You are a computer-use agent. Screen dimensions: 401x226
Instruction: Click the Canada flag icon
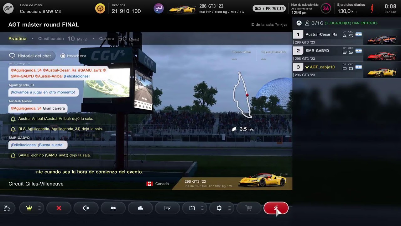(x=149, y=184)
